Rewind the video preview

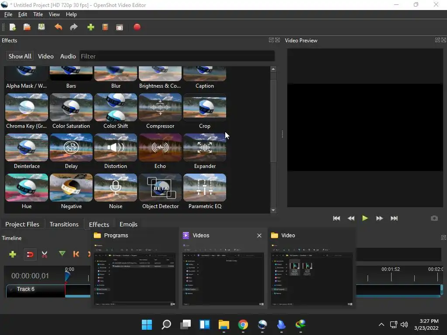click(351, 218)
